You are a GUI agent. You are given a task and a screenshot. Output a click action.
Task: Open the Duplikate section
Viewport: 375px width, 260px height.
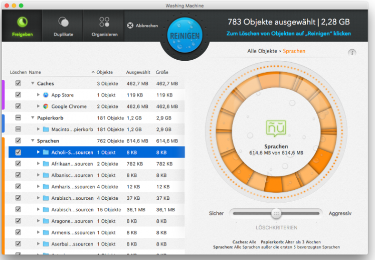(x=63, y=23)
